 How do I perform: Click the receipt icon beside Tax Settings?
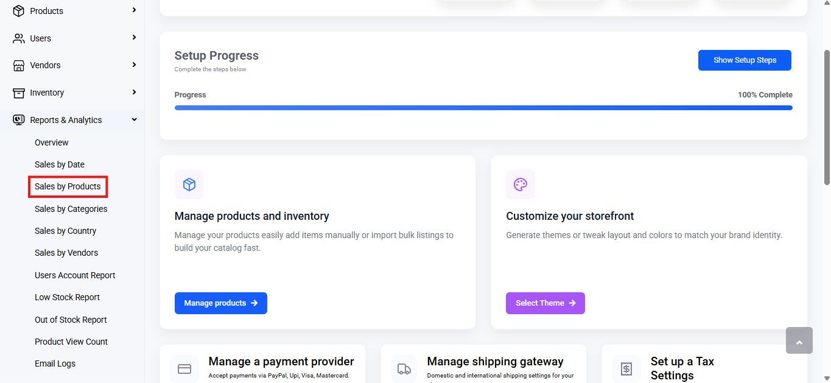tap(626, 369)
